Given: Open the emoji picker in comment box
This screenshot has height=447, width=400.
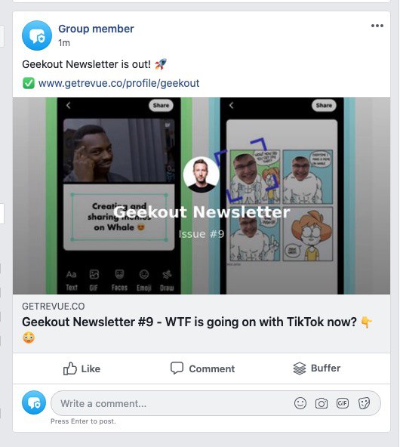Looking at the screenshot, I should 300,403.
